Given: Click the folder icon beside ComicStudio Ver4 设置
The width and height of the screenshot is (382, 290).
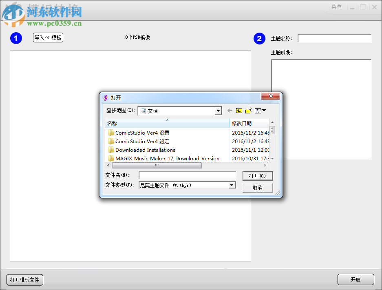Looking at the screenshot, I should [112, 132].
